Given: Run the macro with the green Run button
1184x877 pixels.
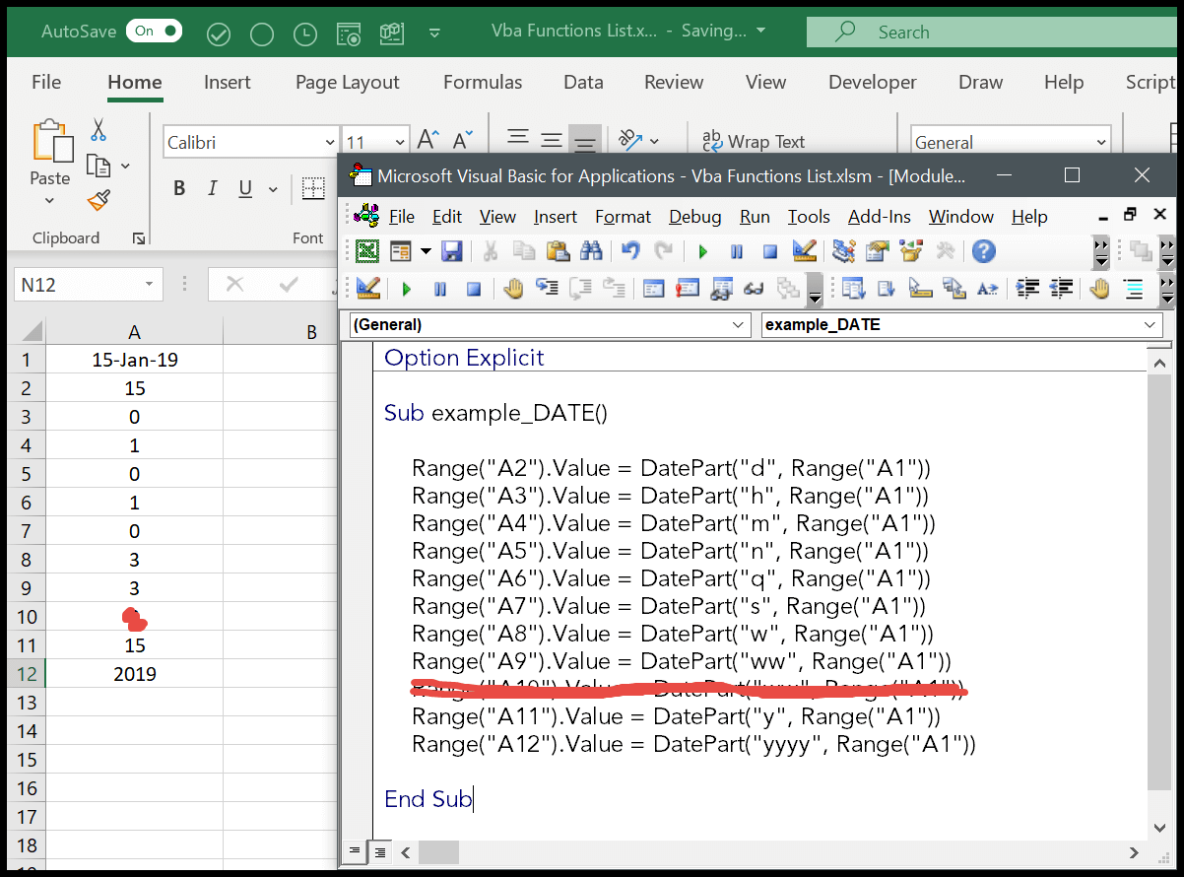Looking at the screenshot, I should [702, 251].
